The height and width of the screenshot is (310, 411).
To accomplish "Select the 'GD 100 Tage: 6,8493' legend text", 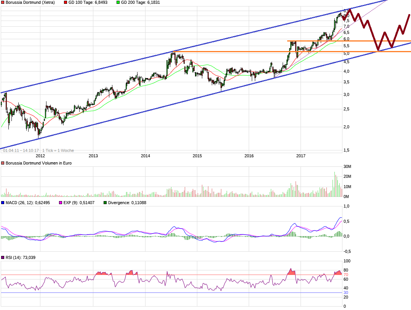I will (88, 2).
